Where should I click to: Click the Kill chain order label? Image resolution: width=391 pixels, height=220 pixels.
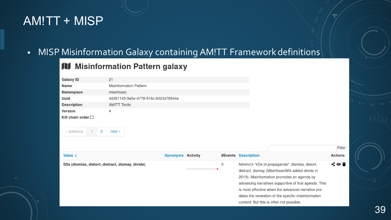pyautogui.click(x=75, y=117)
